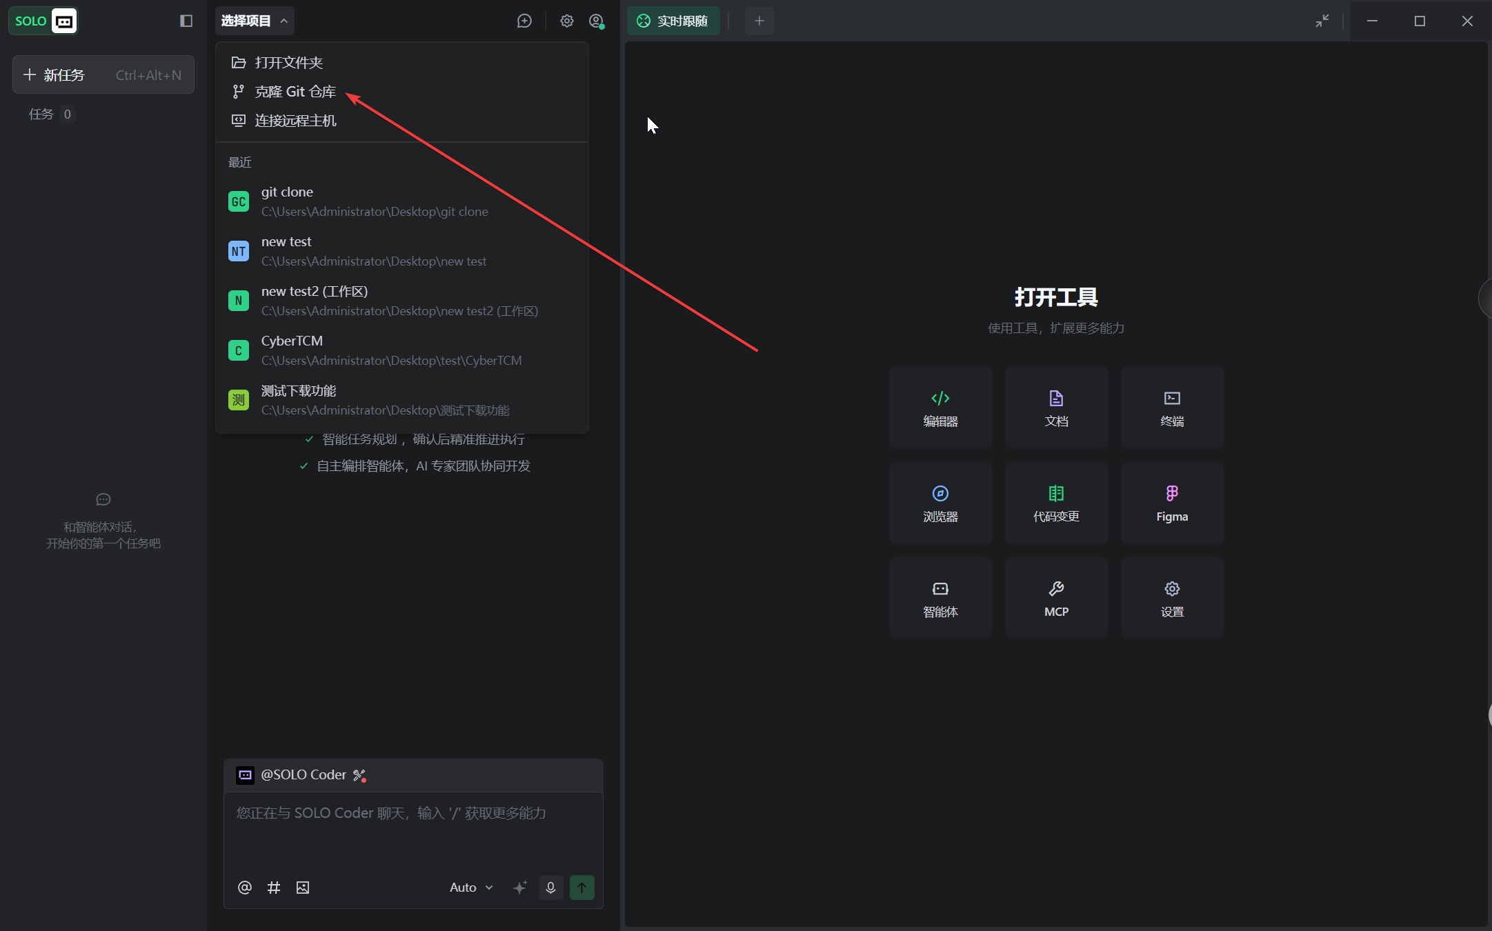Image resolution: width=1492 pixels, height=931 pixels.
Task: Select the 打开文件夹 menu item
Action: (288, 63)
